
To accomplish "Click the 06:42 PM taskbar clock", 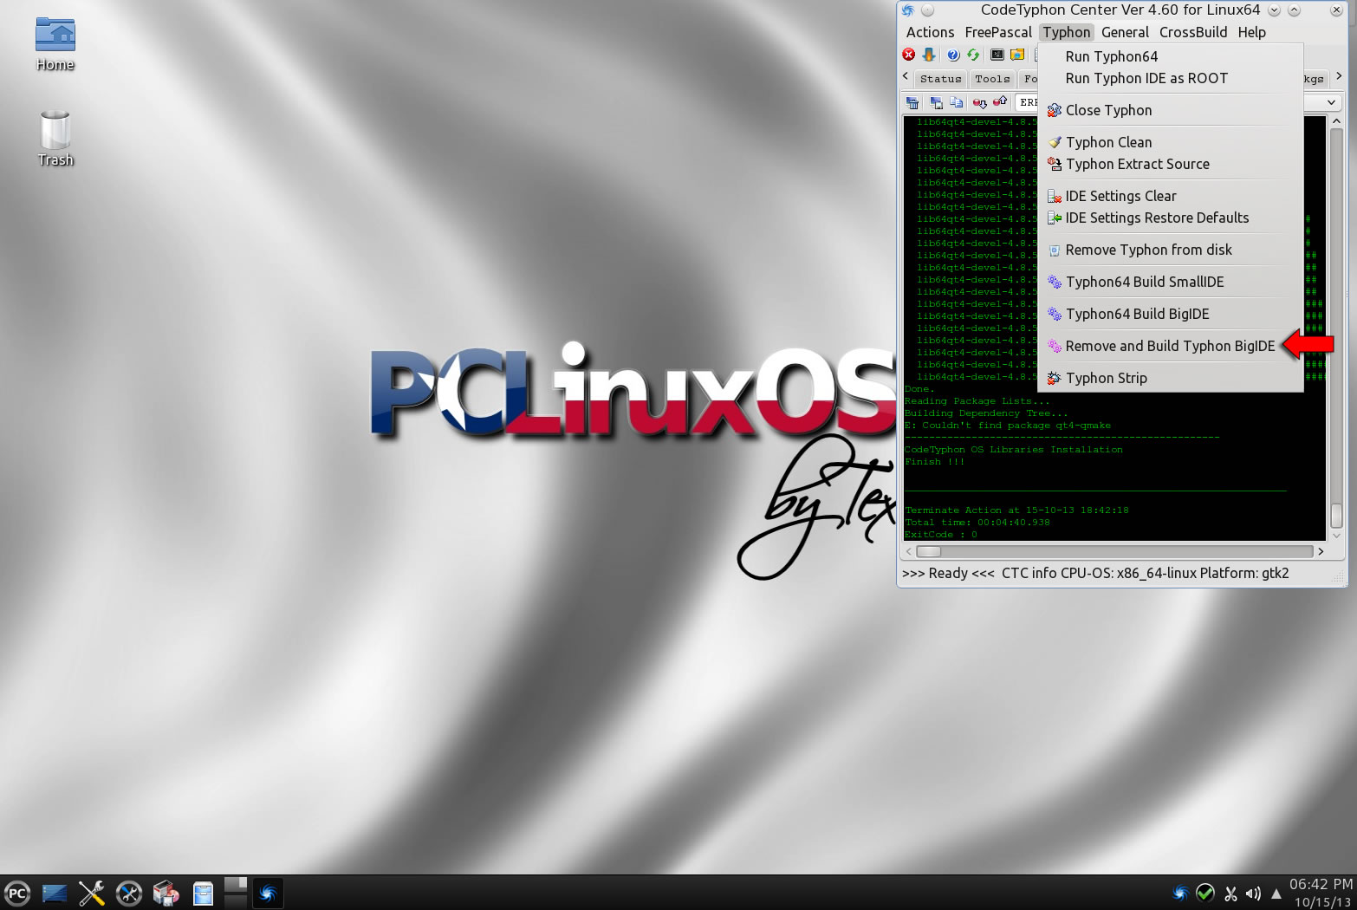I will pos(1321,884).
